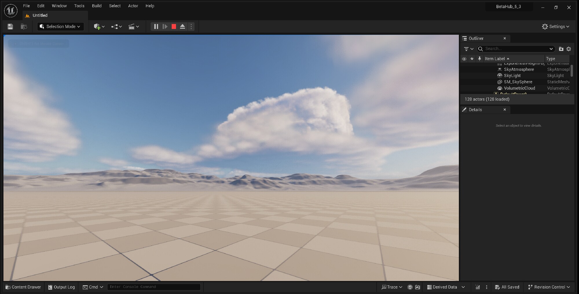Toggle the visibility eye column header
This screenshot has height=294, width=579.
click(x=464, y=59)
